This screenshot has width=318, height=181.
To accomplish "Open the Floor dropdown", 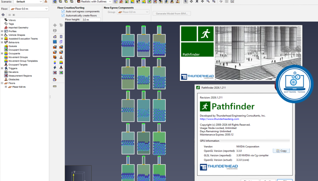I will click(29, 9).
